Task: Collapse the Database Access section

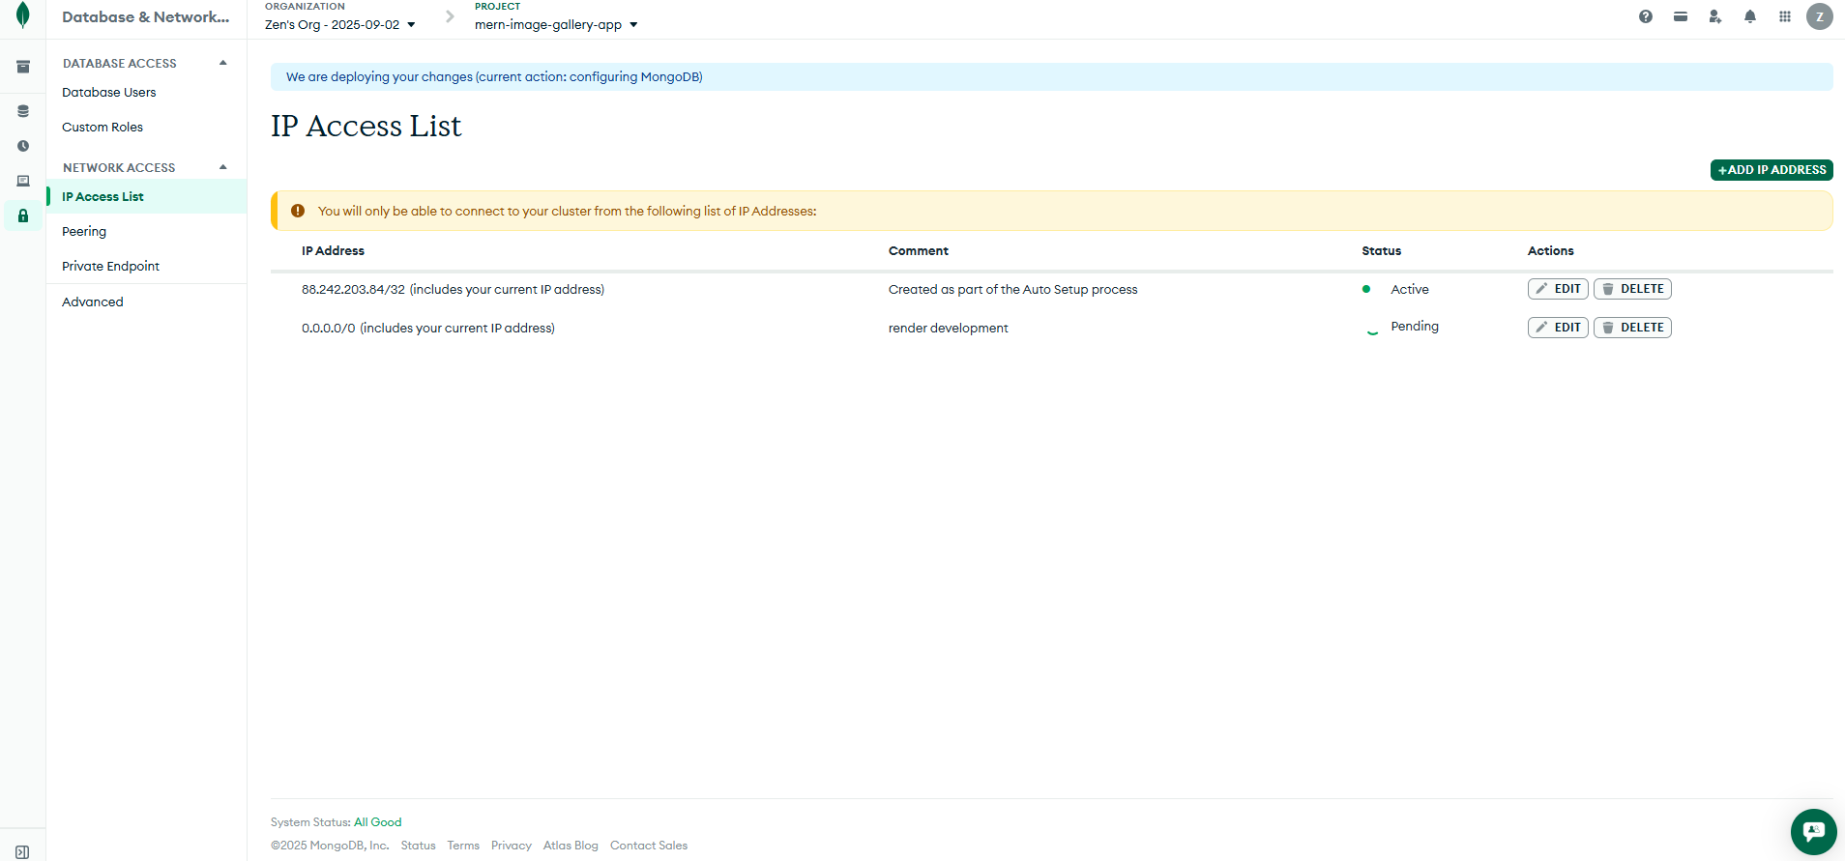Action: [223, 63]
